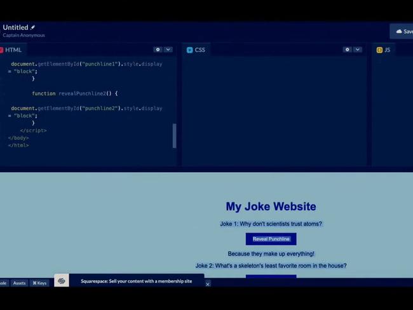Expand the HTML editor dropdown chevron

click(x=168, y=50)
